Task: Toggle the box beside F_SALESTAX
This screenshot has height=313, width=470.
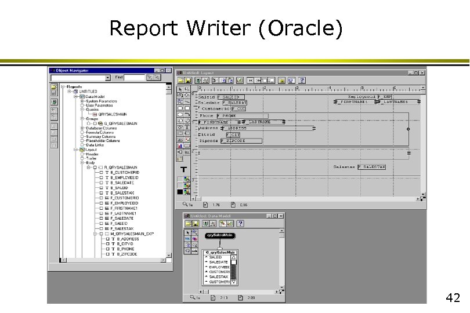Action: coord(102,228)
